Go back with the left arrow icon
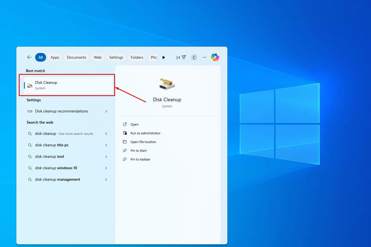The width and height of the screenshot is (371, 247). coord(29,57)
